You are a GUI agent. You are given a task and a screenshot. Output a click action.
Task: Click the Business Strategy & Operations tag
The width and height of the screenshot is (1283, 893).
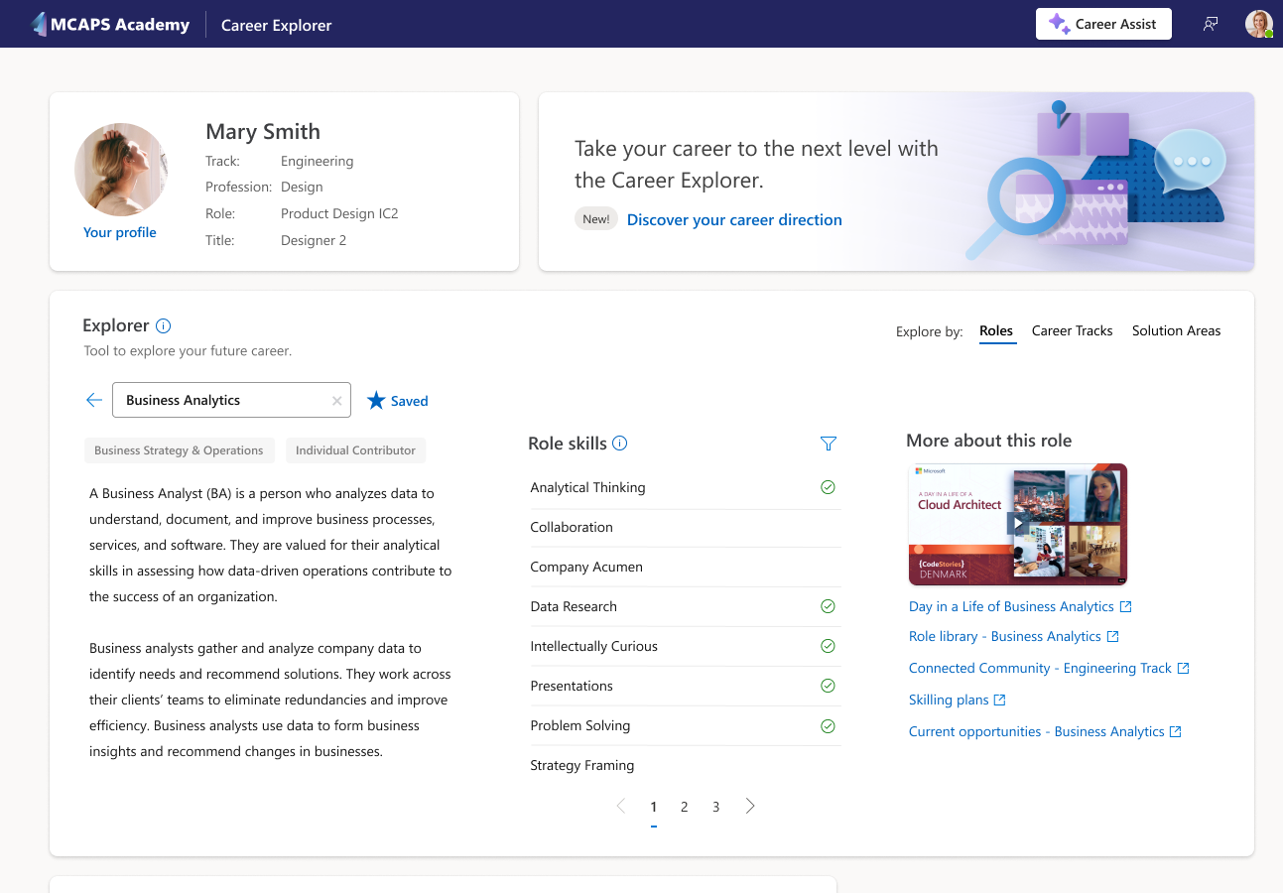coord(179,450)
